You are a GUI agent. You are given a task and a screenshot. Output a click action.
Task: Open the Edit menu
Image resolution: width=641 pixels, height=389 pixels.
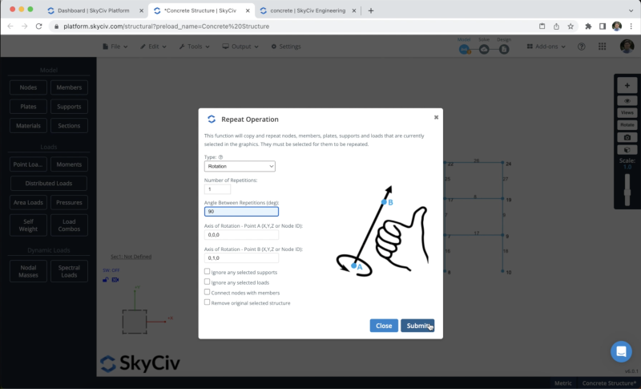click(153, 47)
